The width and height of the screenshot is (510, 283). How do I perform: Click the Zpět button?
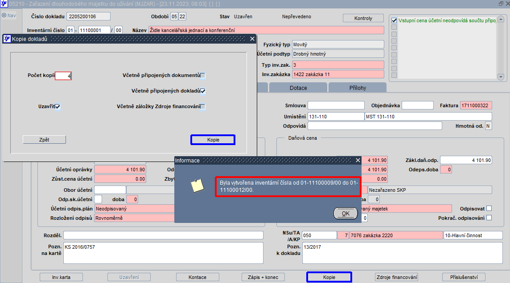(44, 140)
